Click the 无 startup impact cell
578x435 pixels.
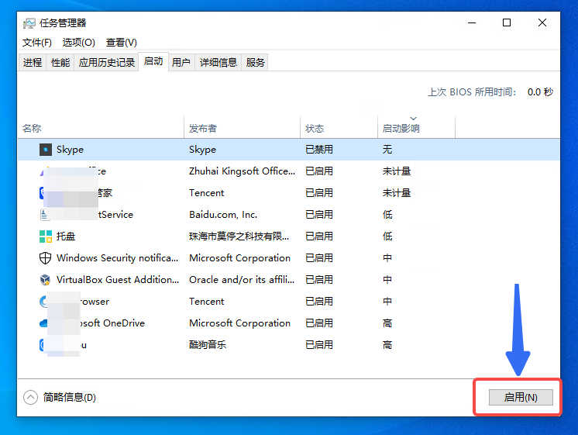pos(387,150)
